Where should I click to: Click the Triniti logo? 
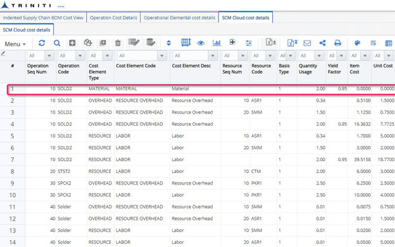click(26, 5)
